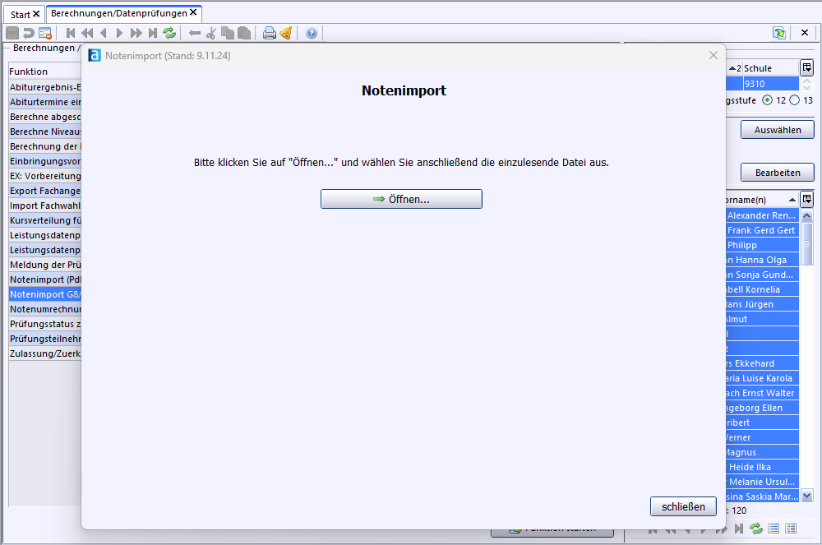The image size is (822, 545).
Task: Switch to the list view icon at the bottom right
Action: tap(774, 529)
